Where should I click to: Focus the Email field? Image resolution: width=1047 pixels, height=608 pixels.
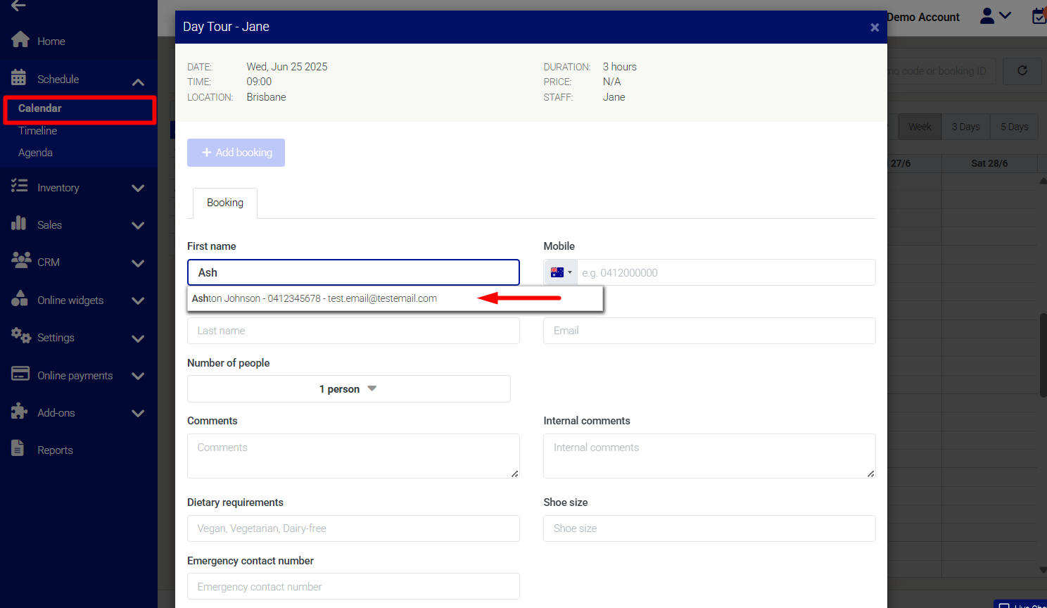coord(709,331)
